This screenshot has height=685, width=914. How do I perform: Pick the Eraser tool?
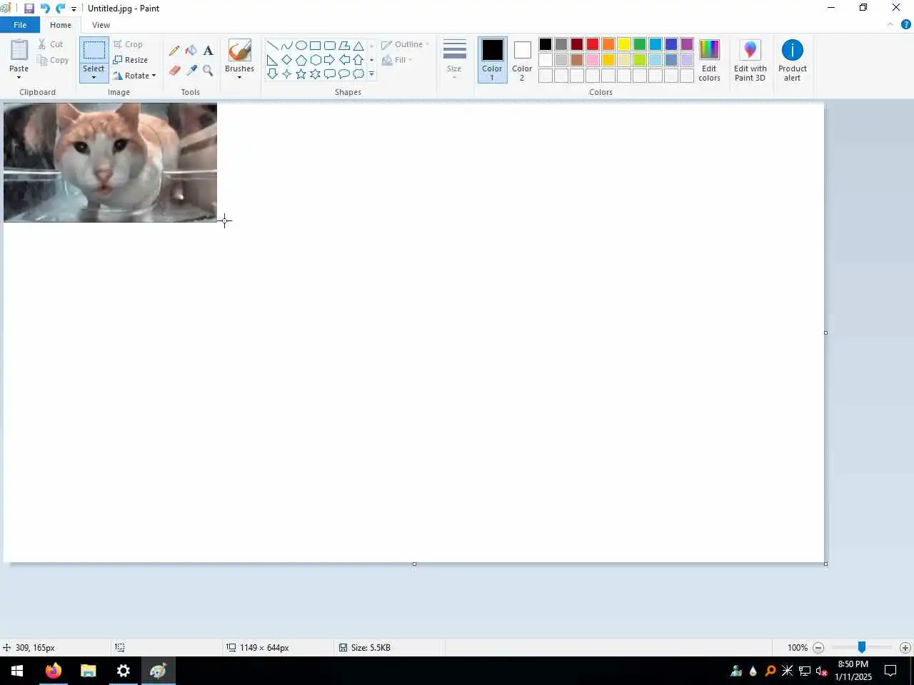174,70
